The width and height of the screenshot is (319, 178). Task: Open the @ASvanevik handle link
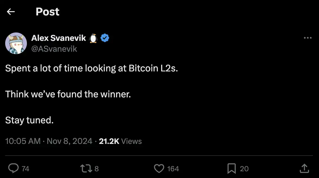pyautogui.click(x=54, y=49)
